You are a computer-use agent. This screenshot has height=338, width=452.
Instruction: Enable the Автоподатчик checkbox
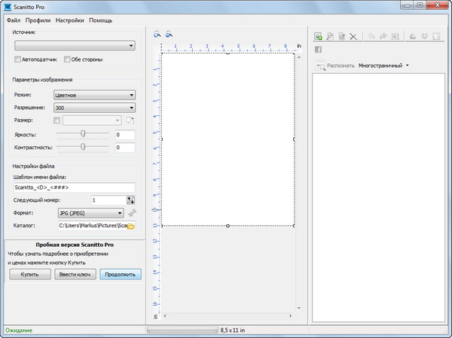(x=18, y=59)
